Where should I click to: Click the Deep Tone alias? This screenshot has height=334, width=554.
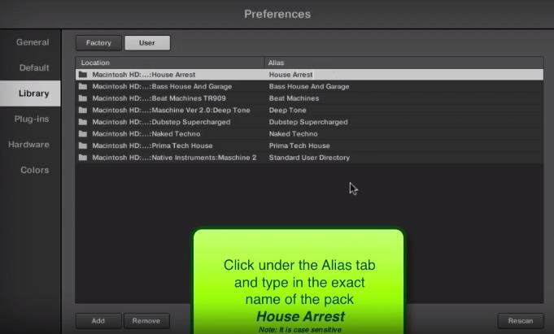click(288, 111)
